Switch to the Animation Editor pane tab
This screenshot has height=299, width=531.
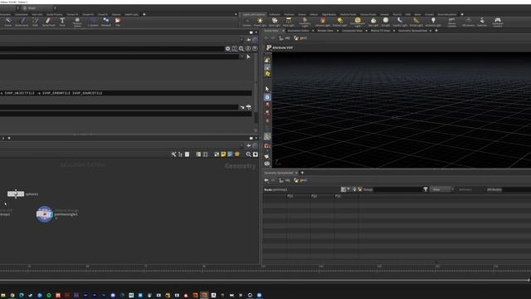pos(299,31)
